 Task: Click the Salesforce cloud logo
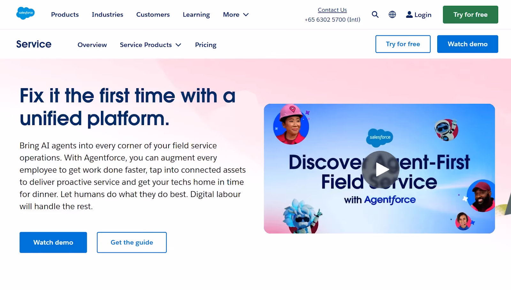pyautogui.click(x=26, y=13)
